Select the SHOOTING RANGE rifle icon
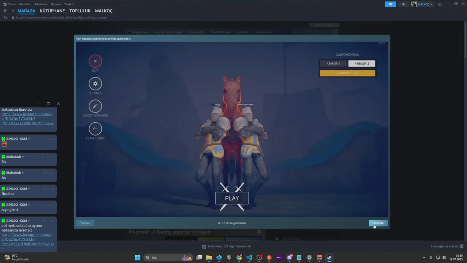467x263 pixels. 95,106
